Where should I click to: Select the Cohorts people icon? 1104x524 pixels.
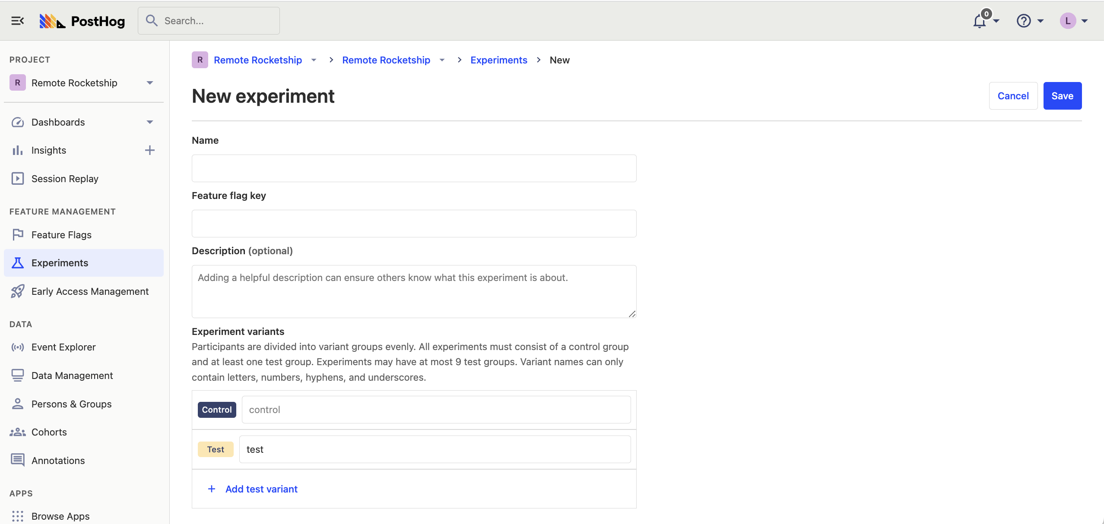tap(17, 432)
